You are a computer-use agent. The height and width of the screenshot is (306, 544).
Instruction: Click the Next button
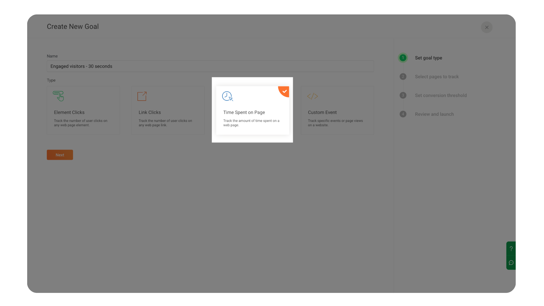coord(60,155)
